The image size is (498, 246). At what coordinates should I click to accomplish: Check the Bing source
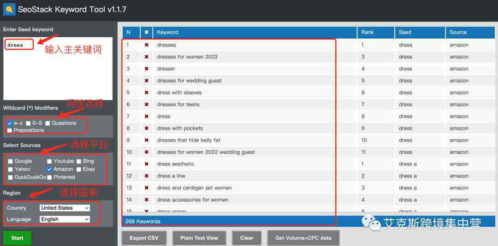pos(79,161)
